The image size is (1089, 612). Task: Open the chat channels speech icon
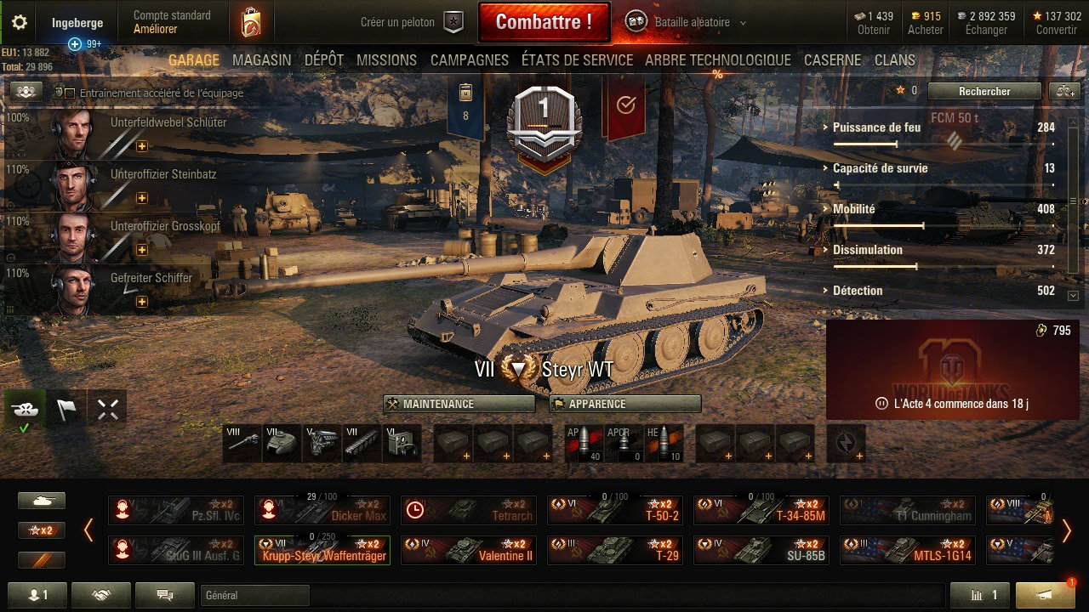click(165, 595)
